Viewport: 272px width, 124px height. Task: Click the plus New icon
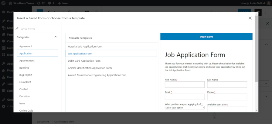pyautogui.click(x=59, y=3)
